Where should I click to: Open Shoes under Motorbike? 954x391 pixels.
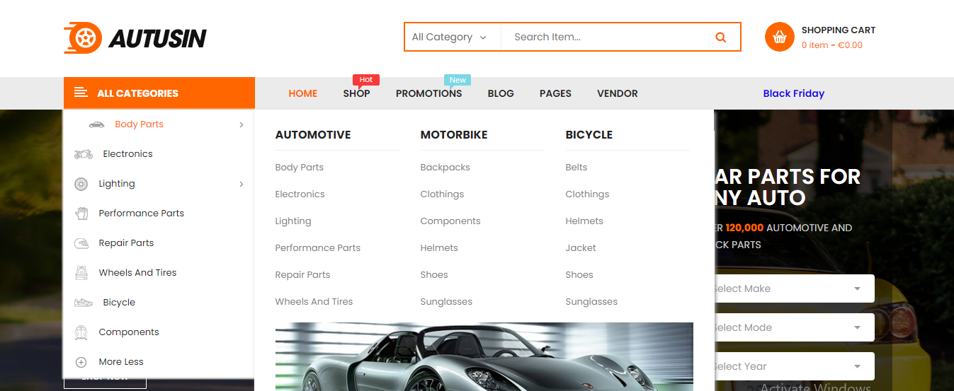coord(434,275)
